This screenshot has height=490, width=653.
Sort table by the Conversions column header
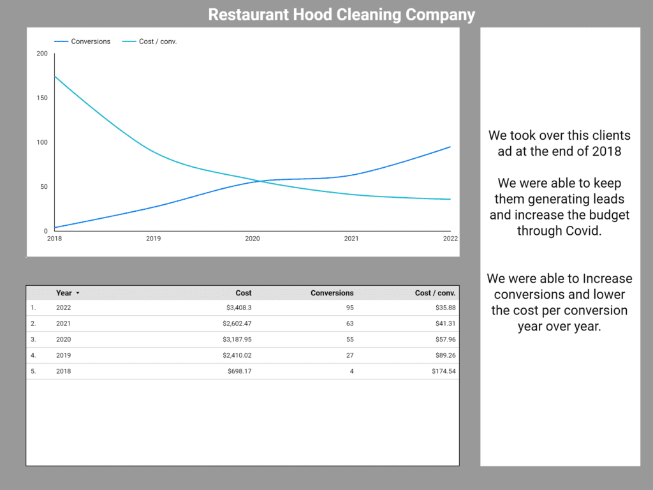point(332,293)
